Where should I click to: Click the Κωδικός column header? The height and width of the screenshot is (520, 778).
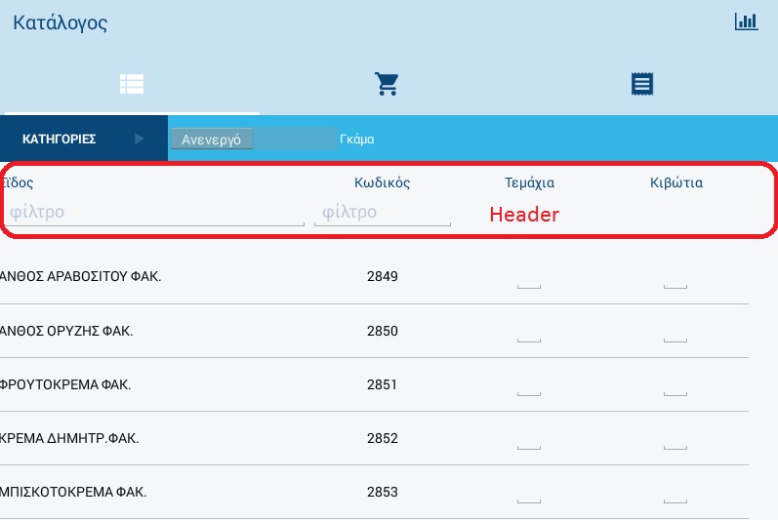[x=382, y=182]
